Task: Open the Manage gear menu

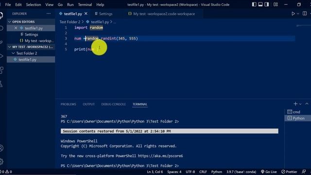Action: [1, 161]
